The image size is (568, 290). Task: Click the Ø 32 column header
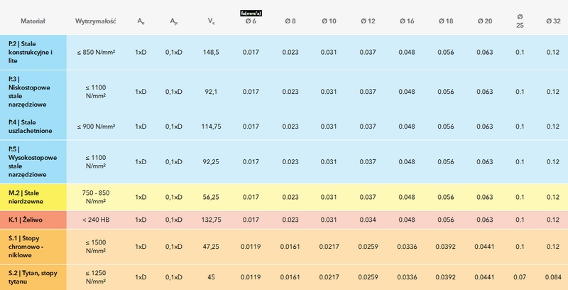pos(552,21)
